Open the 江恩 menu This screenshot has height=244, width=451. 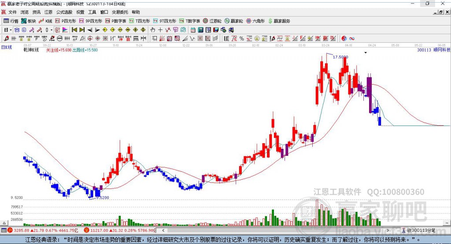[x=48, y=12]
